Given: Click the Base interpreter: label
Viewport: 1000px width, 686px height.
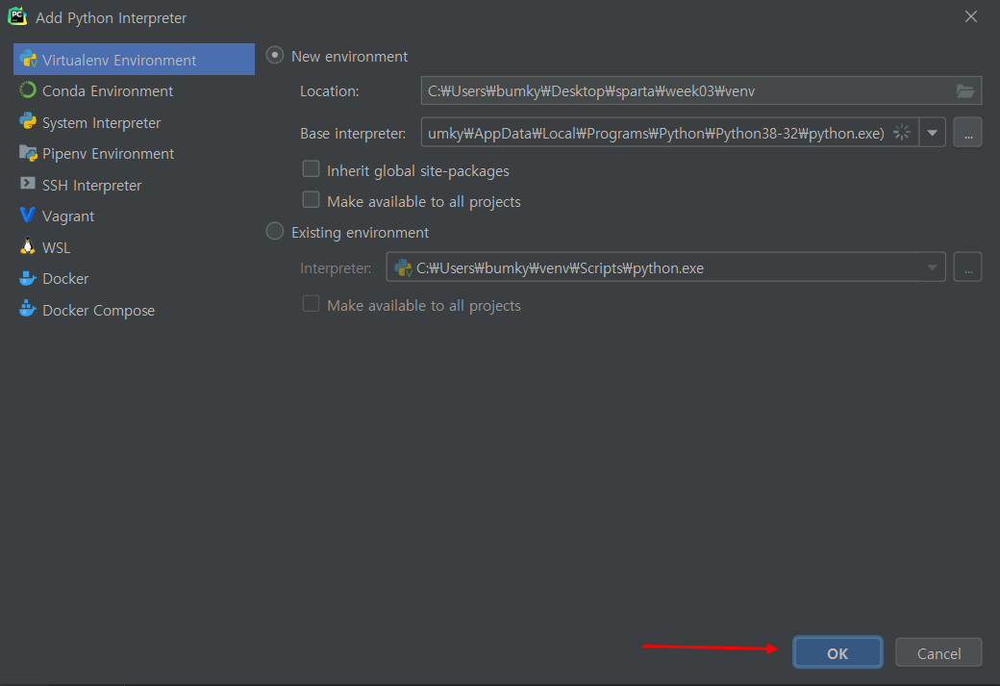Looking at the screenshot, I should (x=353, y=134).
